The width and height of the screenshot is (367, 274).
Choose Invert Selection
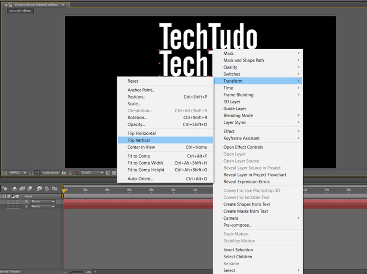pos(258,250)
